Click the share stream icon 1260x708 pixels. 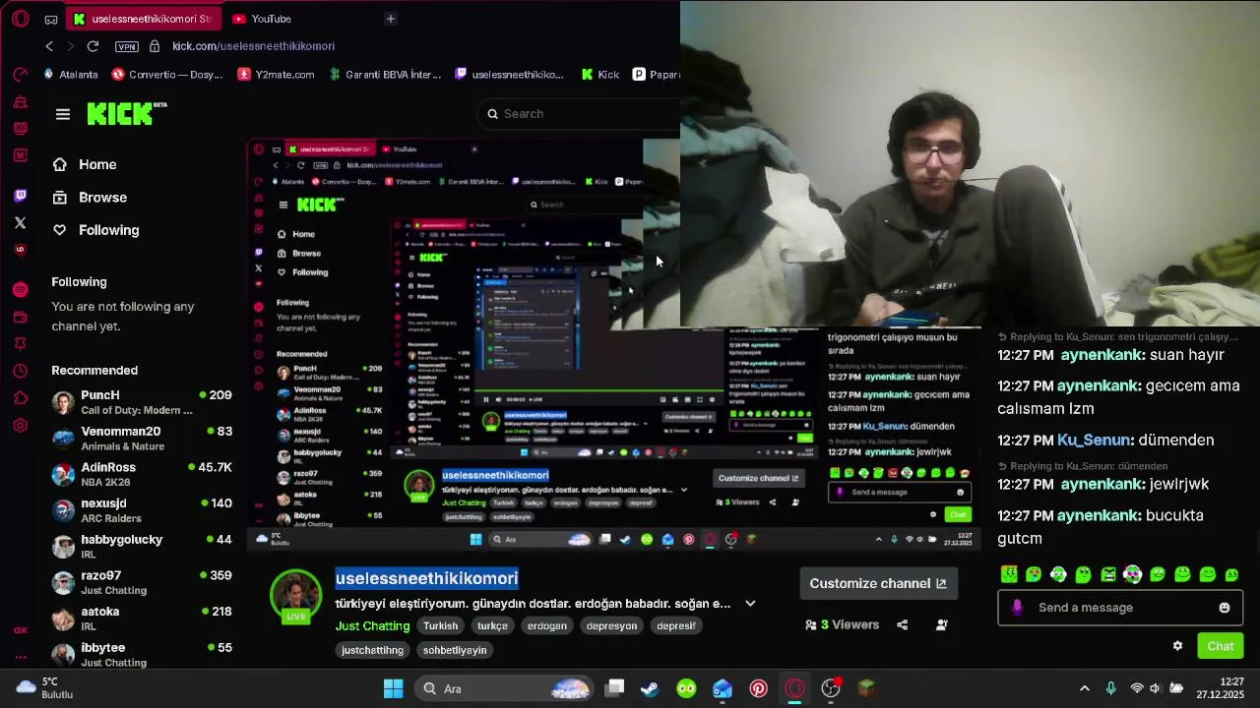[x=902, y=624]
